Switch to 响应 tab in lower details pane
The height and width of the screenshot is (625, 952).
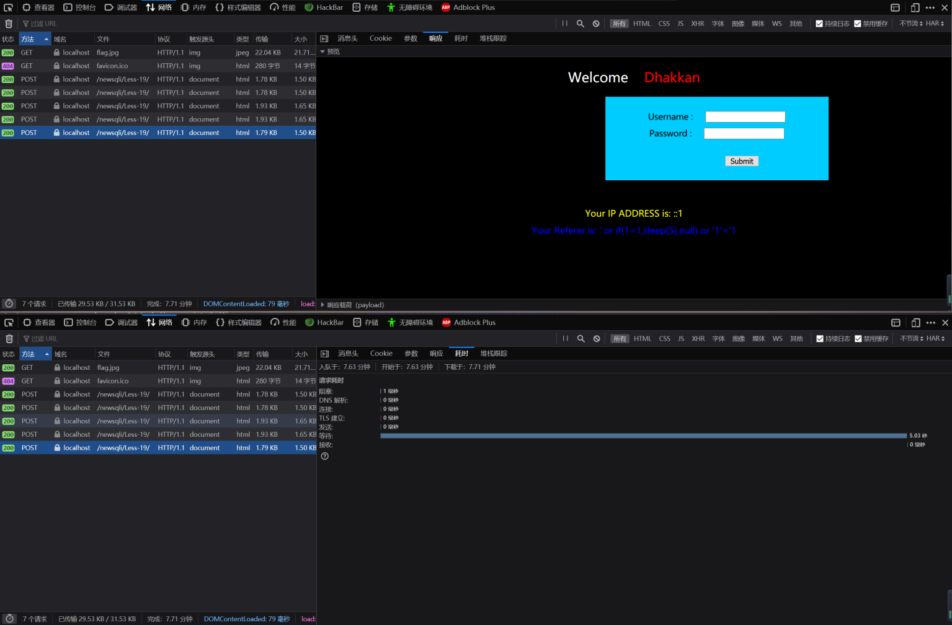tap(437, 354)
